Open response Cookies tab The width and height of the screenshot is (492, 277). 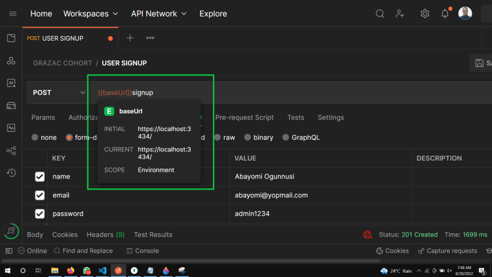point(65,235)
